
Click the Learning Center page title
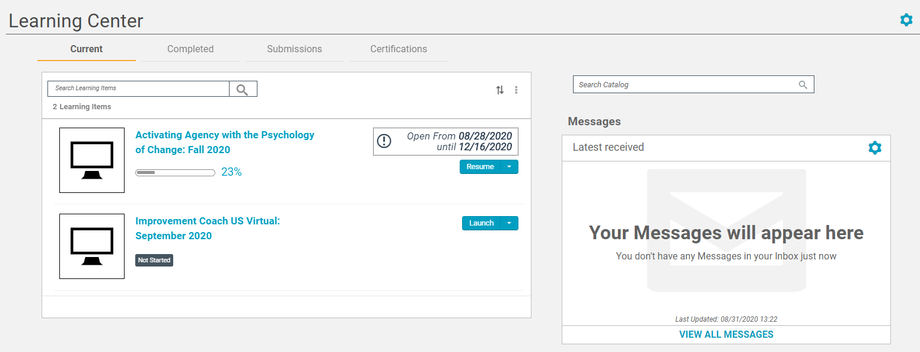(x=76, y=21)
